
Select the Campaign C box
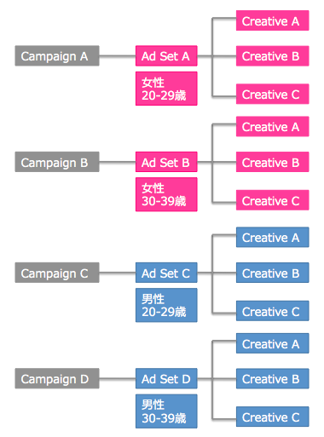pyautogui.click(x=57, y=273)
